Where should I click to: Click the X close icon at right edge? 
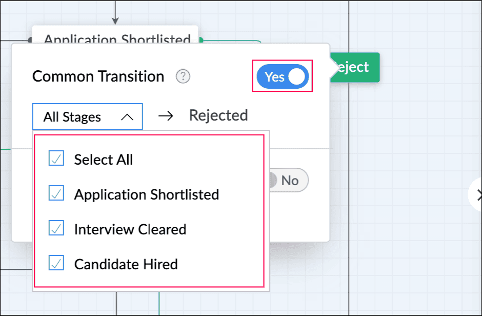tap(478, 194)
